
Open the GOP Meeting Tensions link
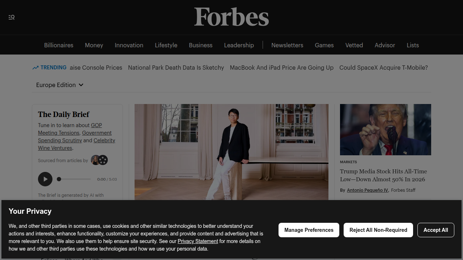coord(70,129)
